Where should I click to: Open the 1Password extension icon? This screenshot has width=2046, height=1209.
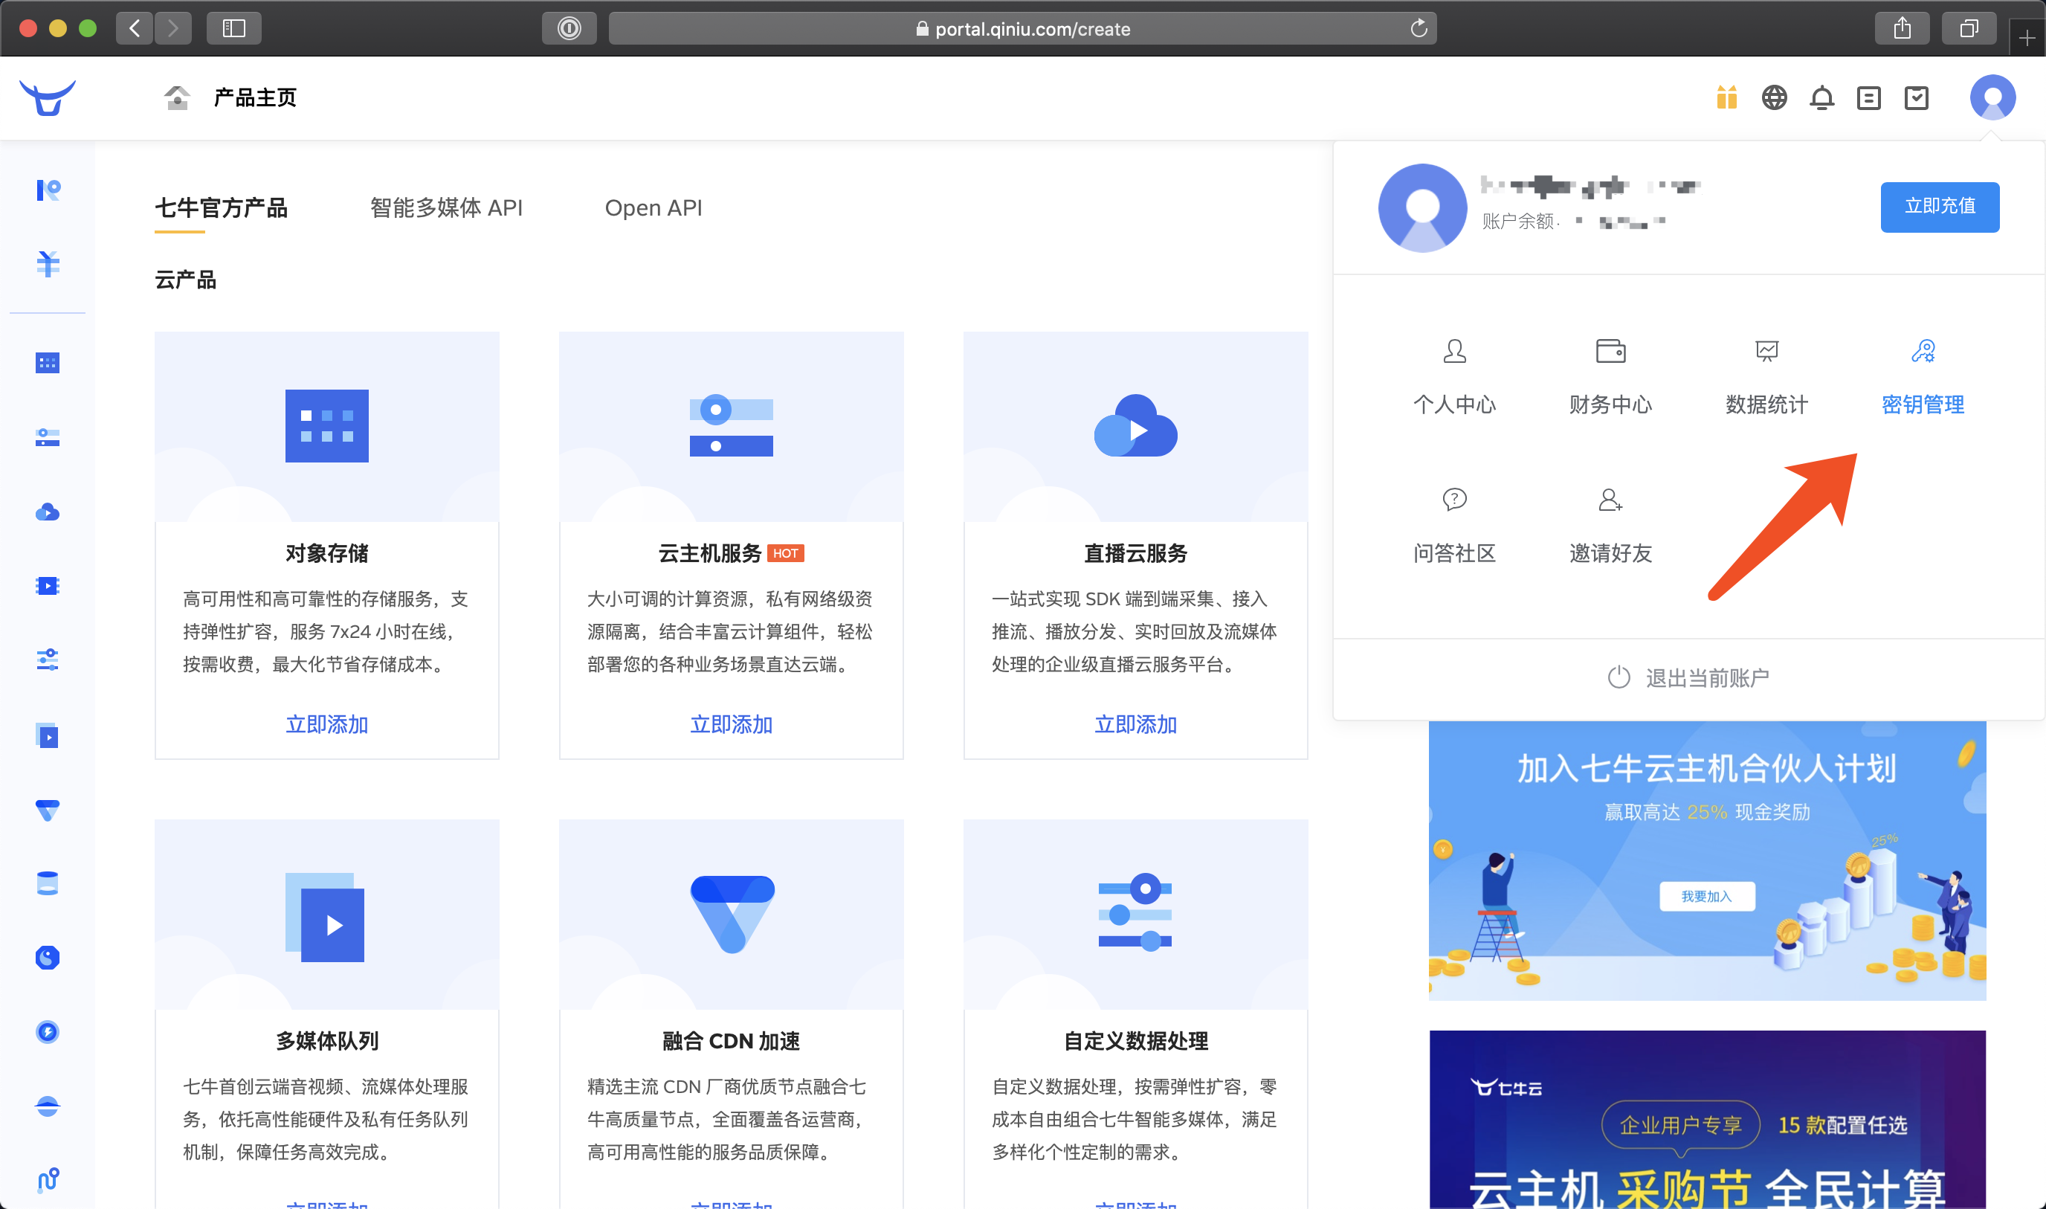[x=569, y=28]
